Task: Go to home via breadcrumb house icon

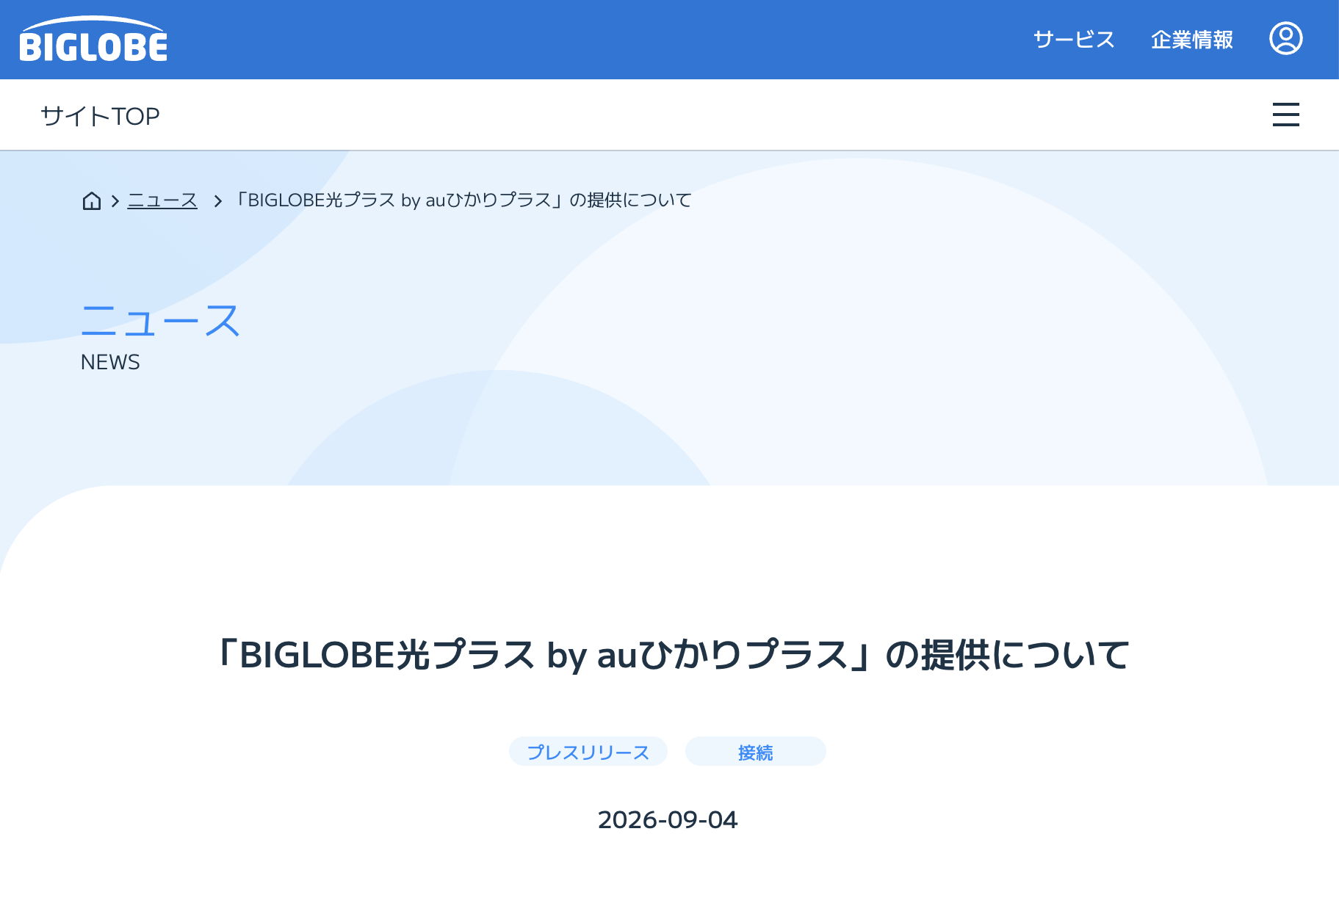Action: (x=92, y=200)
